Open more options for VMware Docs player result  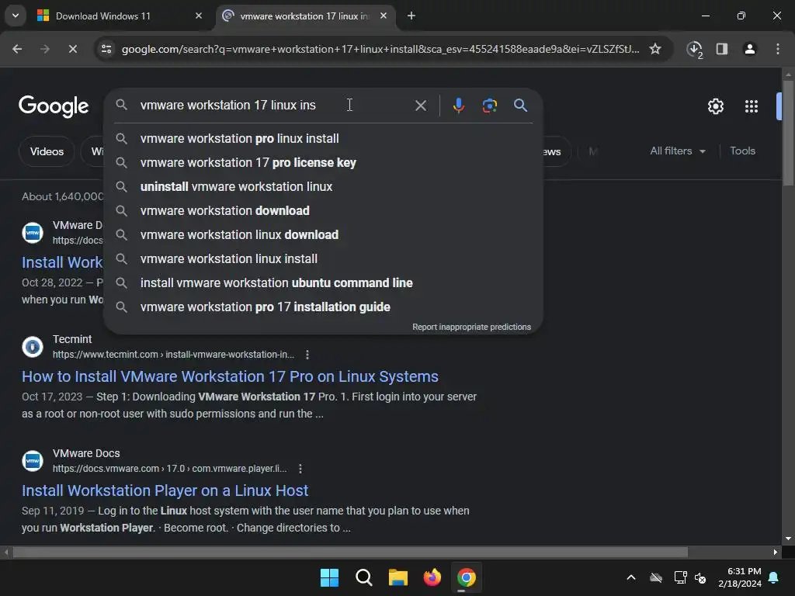pyautogui.click(x=300, y=469)
